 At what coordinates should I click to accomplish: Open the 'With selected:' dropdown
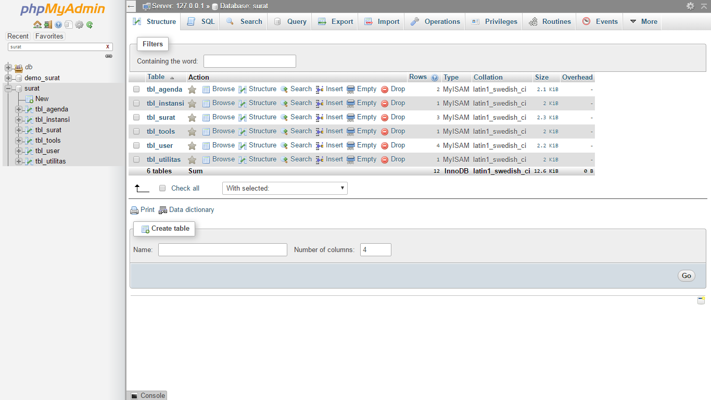coord(285,188)
